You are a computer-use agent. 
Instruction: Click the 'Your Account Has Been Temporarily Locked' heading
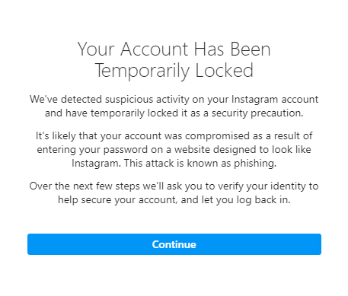[x=174, y=59]
